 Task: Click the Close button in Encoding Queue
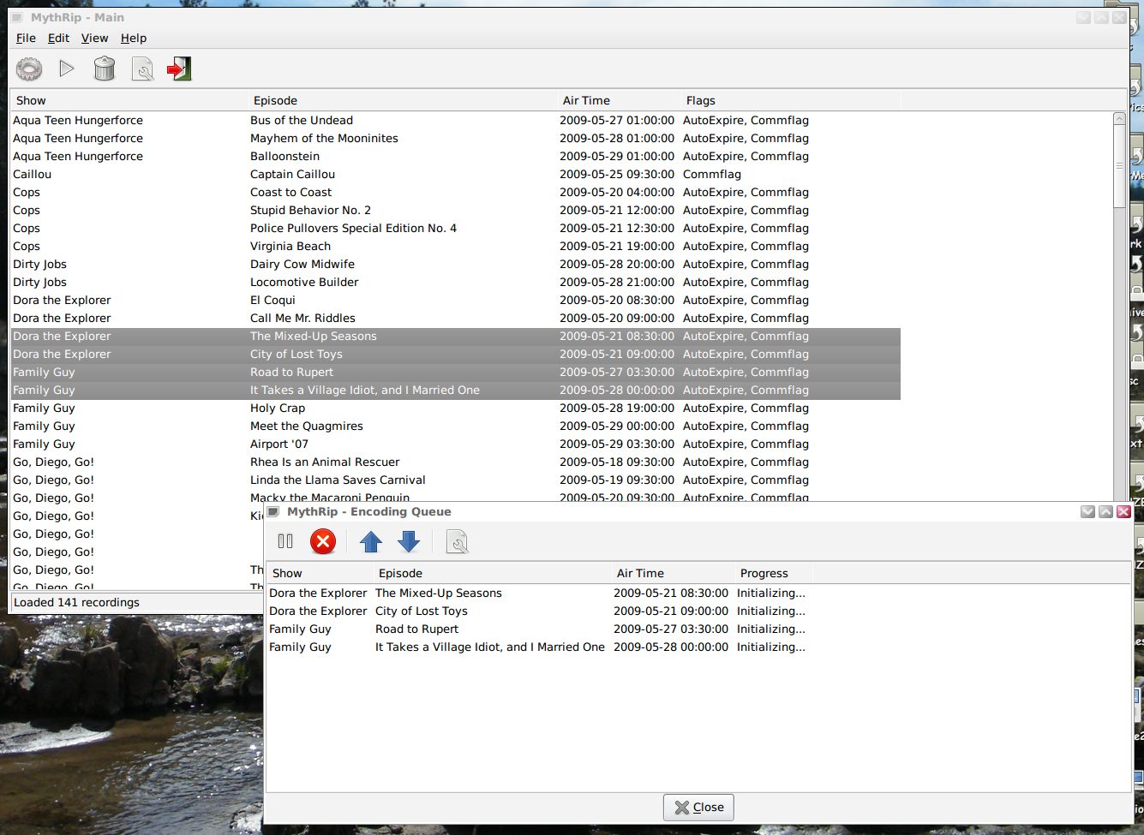pyautogui.click(x=698, y=807)
